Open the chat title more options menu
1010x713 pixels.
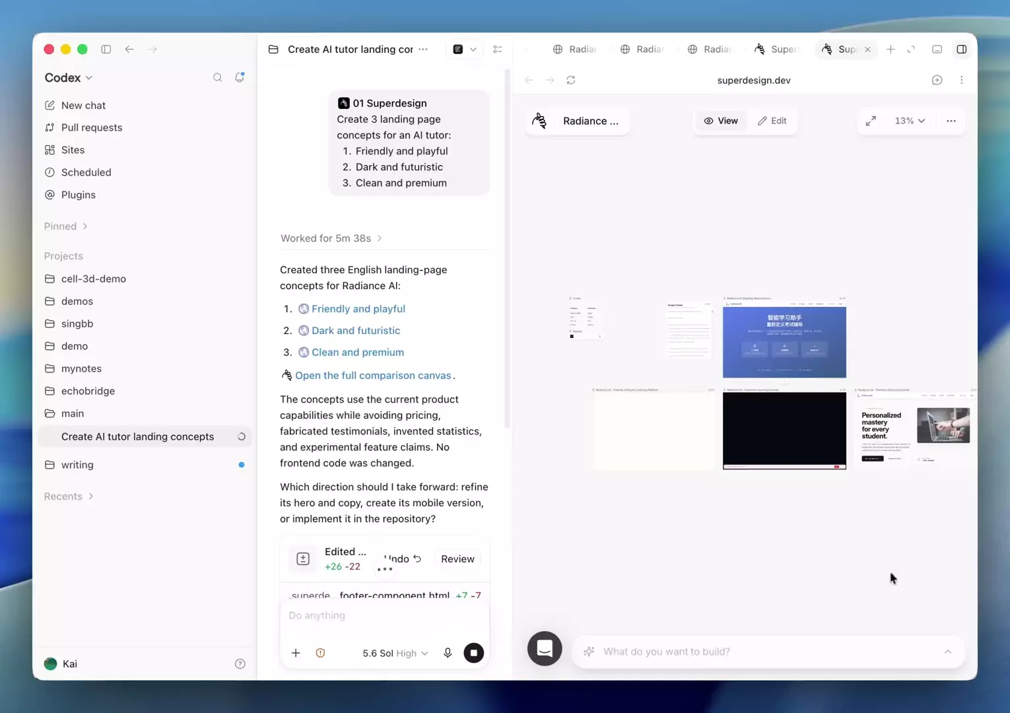tap(423, 49)
